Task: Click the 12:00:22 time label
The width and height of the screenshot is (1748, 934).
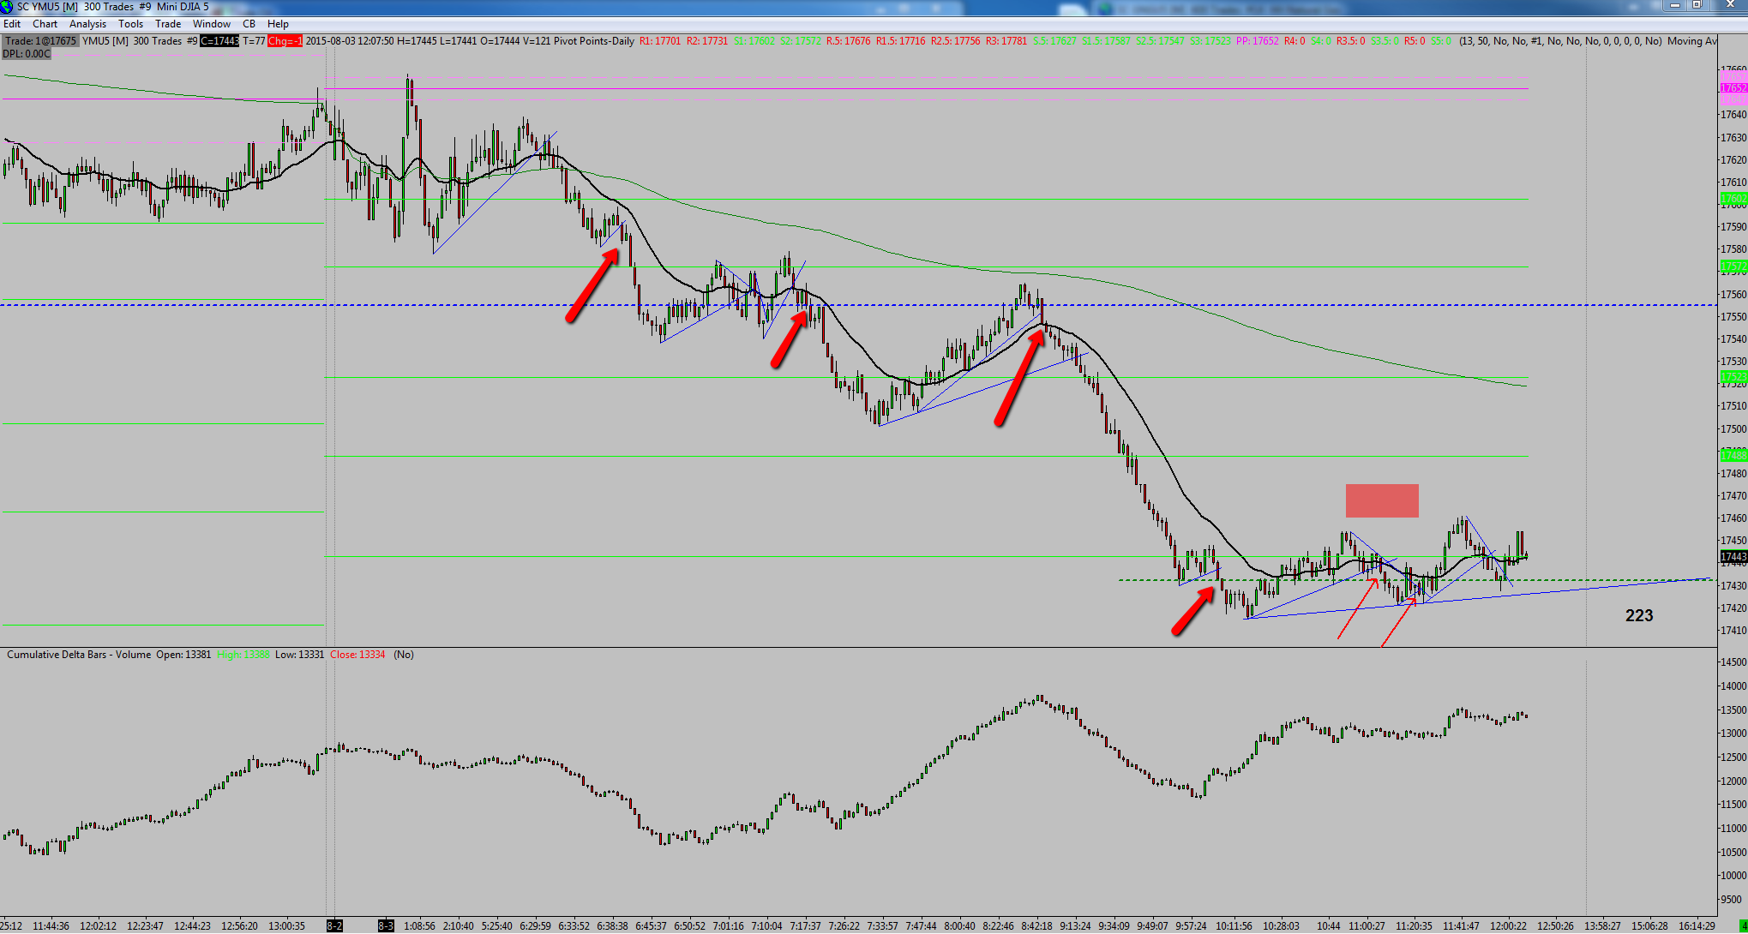Action: (x=1509, y=926)
